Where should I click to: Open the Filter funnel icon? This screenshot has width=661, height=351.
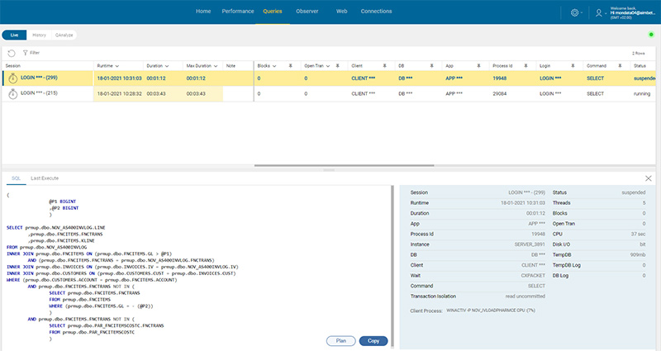pyautogui.click(x=26, y=53)
